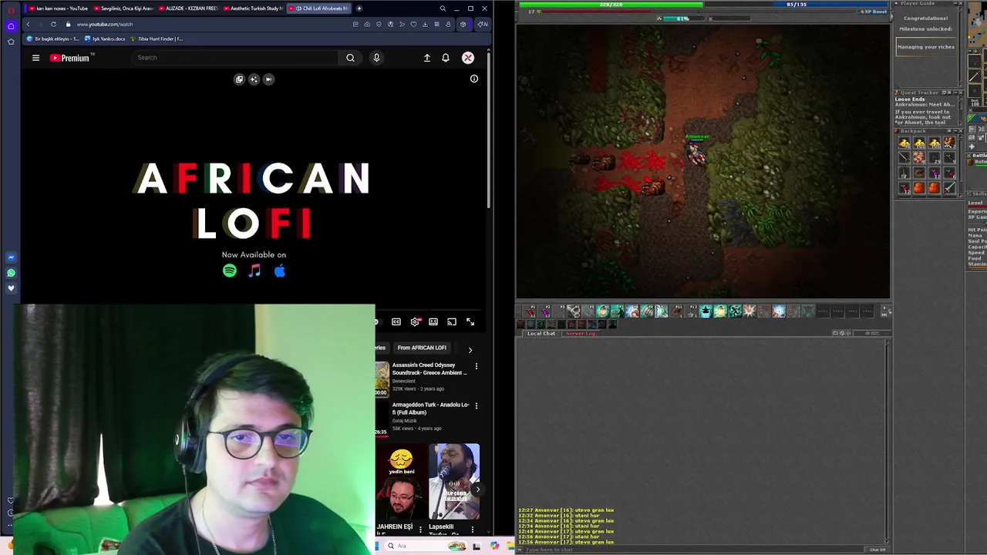Open the 'Bir başlık ekleyin' bookmark
Image resolution: width=987 pixels, height=555 pixels.
(53, 39)
